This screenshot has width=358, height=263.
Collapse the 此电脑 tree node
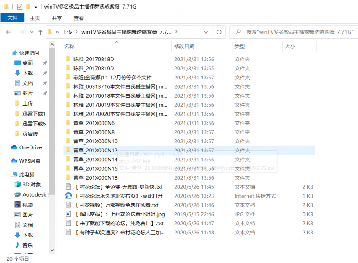point(7,174)
